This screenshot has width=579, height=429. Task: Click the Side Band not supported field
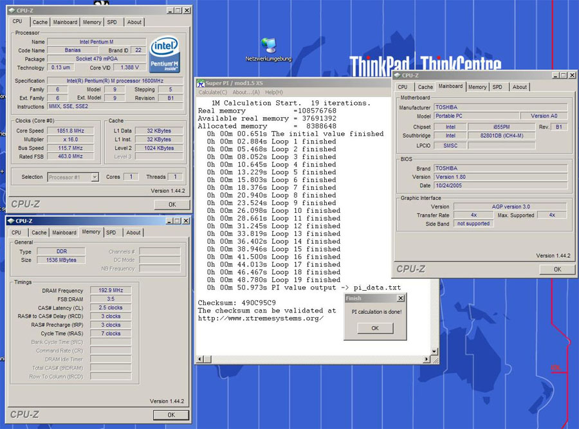(x=473, y=224)
